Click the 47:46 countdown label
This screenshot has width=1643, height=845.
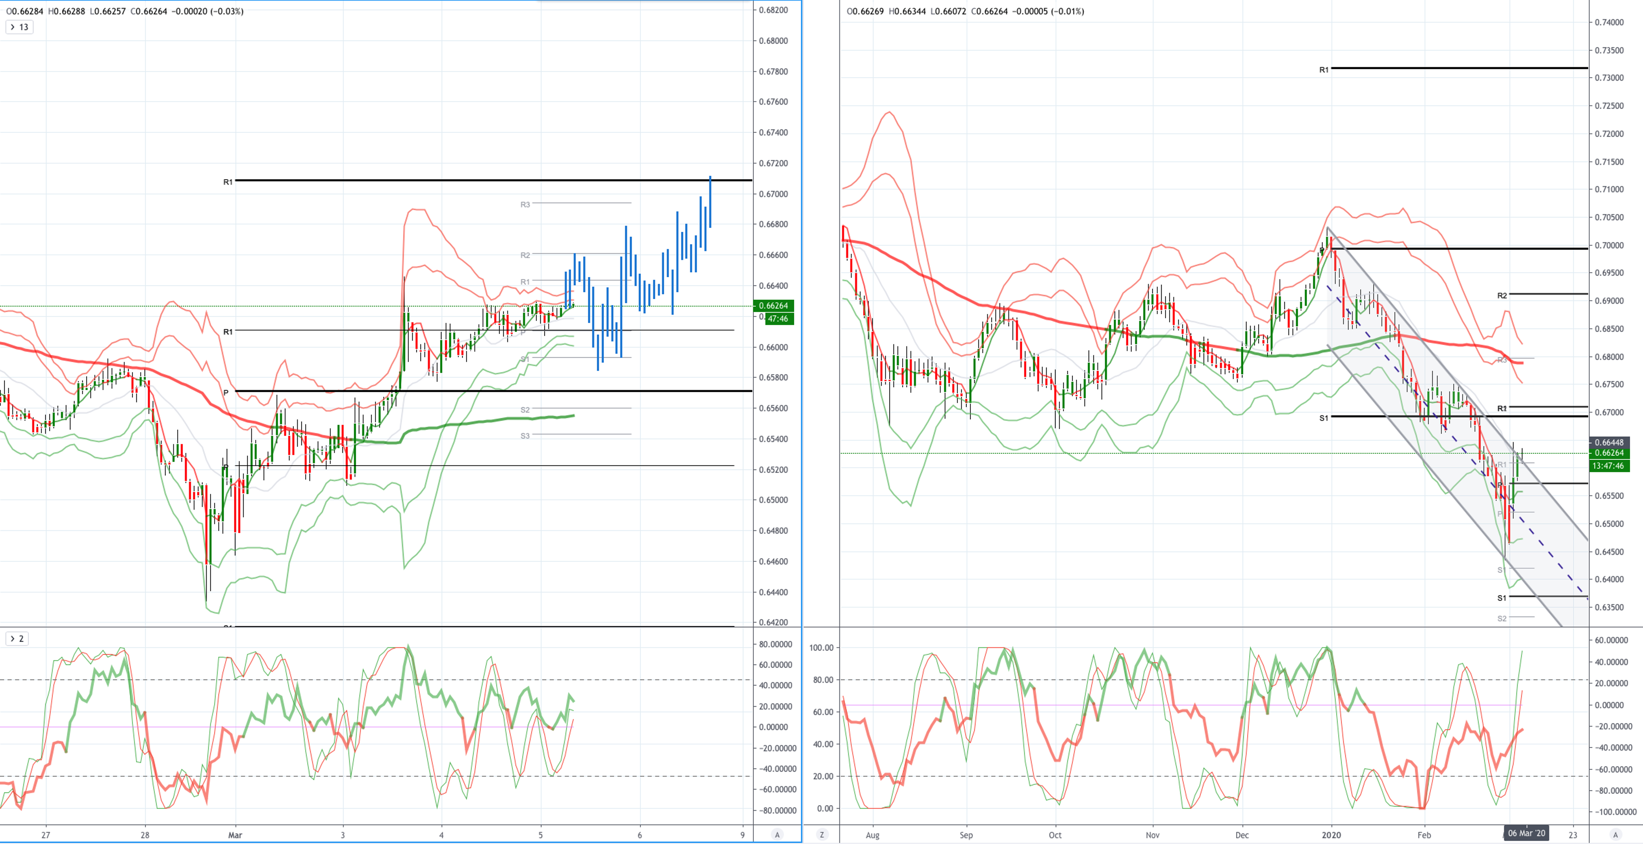(779, 318)
